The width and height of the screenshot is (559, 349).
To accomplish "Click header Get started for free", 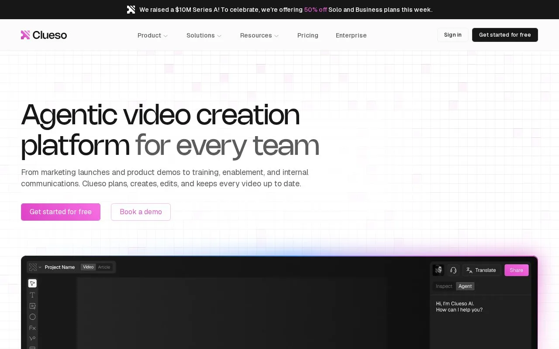I will (505, 35).
